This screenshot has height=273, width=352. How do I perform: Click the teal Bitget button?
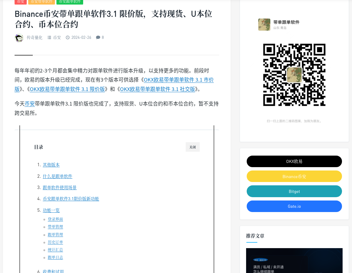pos(294,191)
